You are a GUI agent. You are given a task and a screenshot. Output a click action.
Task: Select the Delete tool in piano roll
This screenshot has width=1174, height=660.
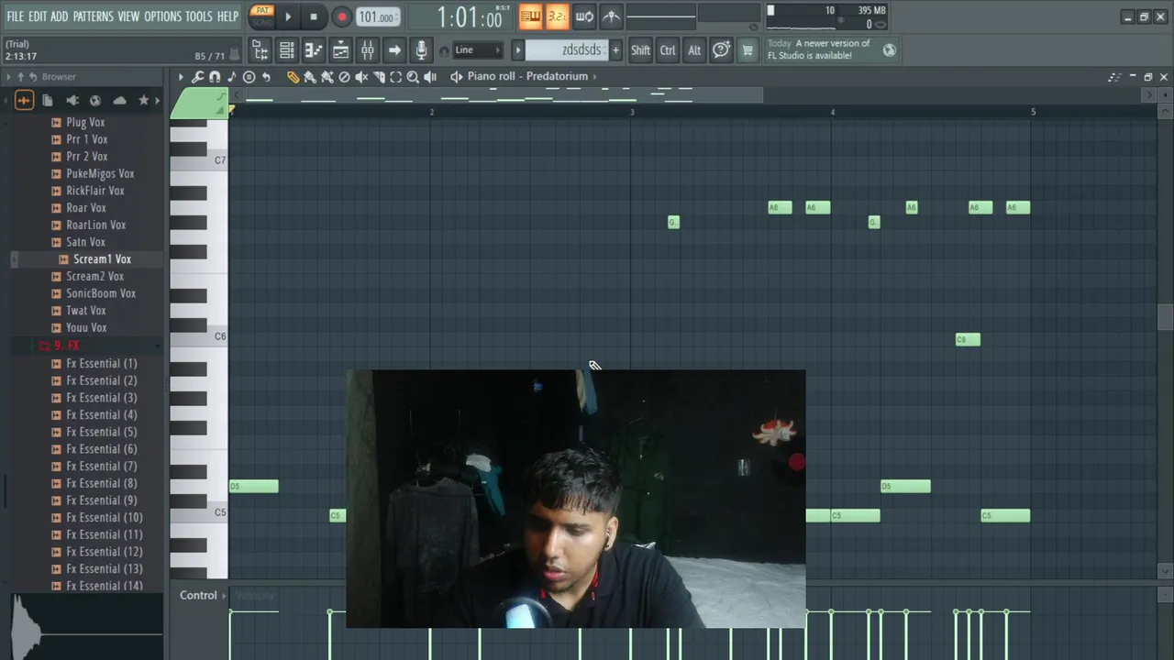pyautogui.click(x=344, y=77)
